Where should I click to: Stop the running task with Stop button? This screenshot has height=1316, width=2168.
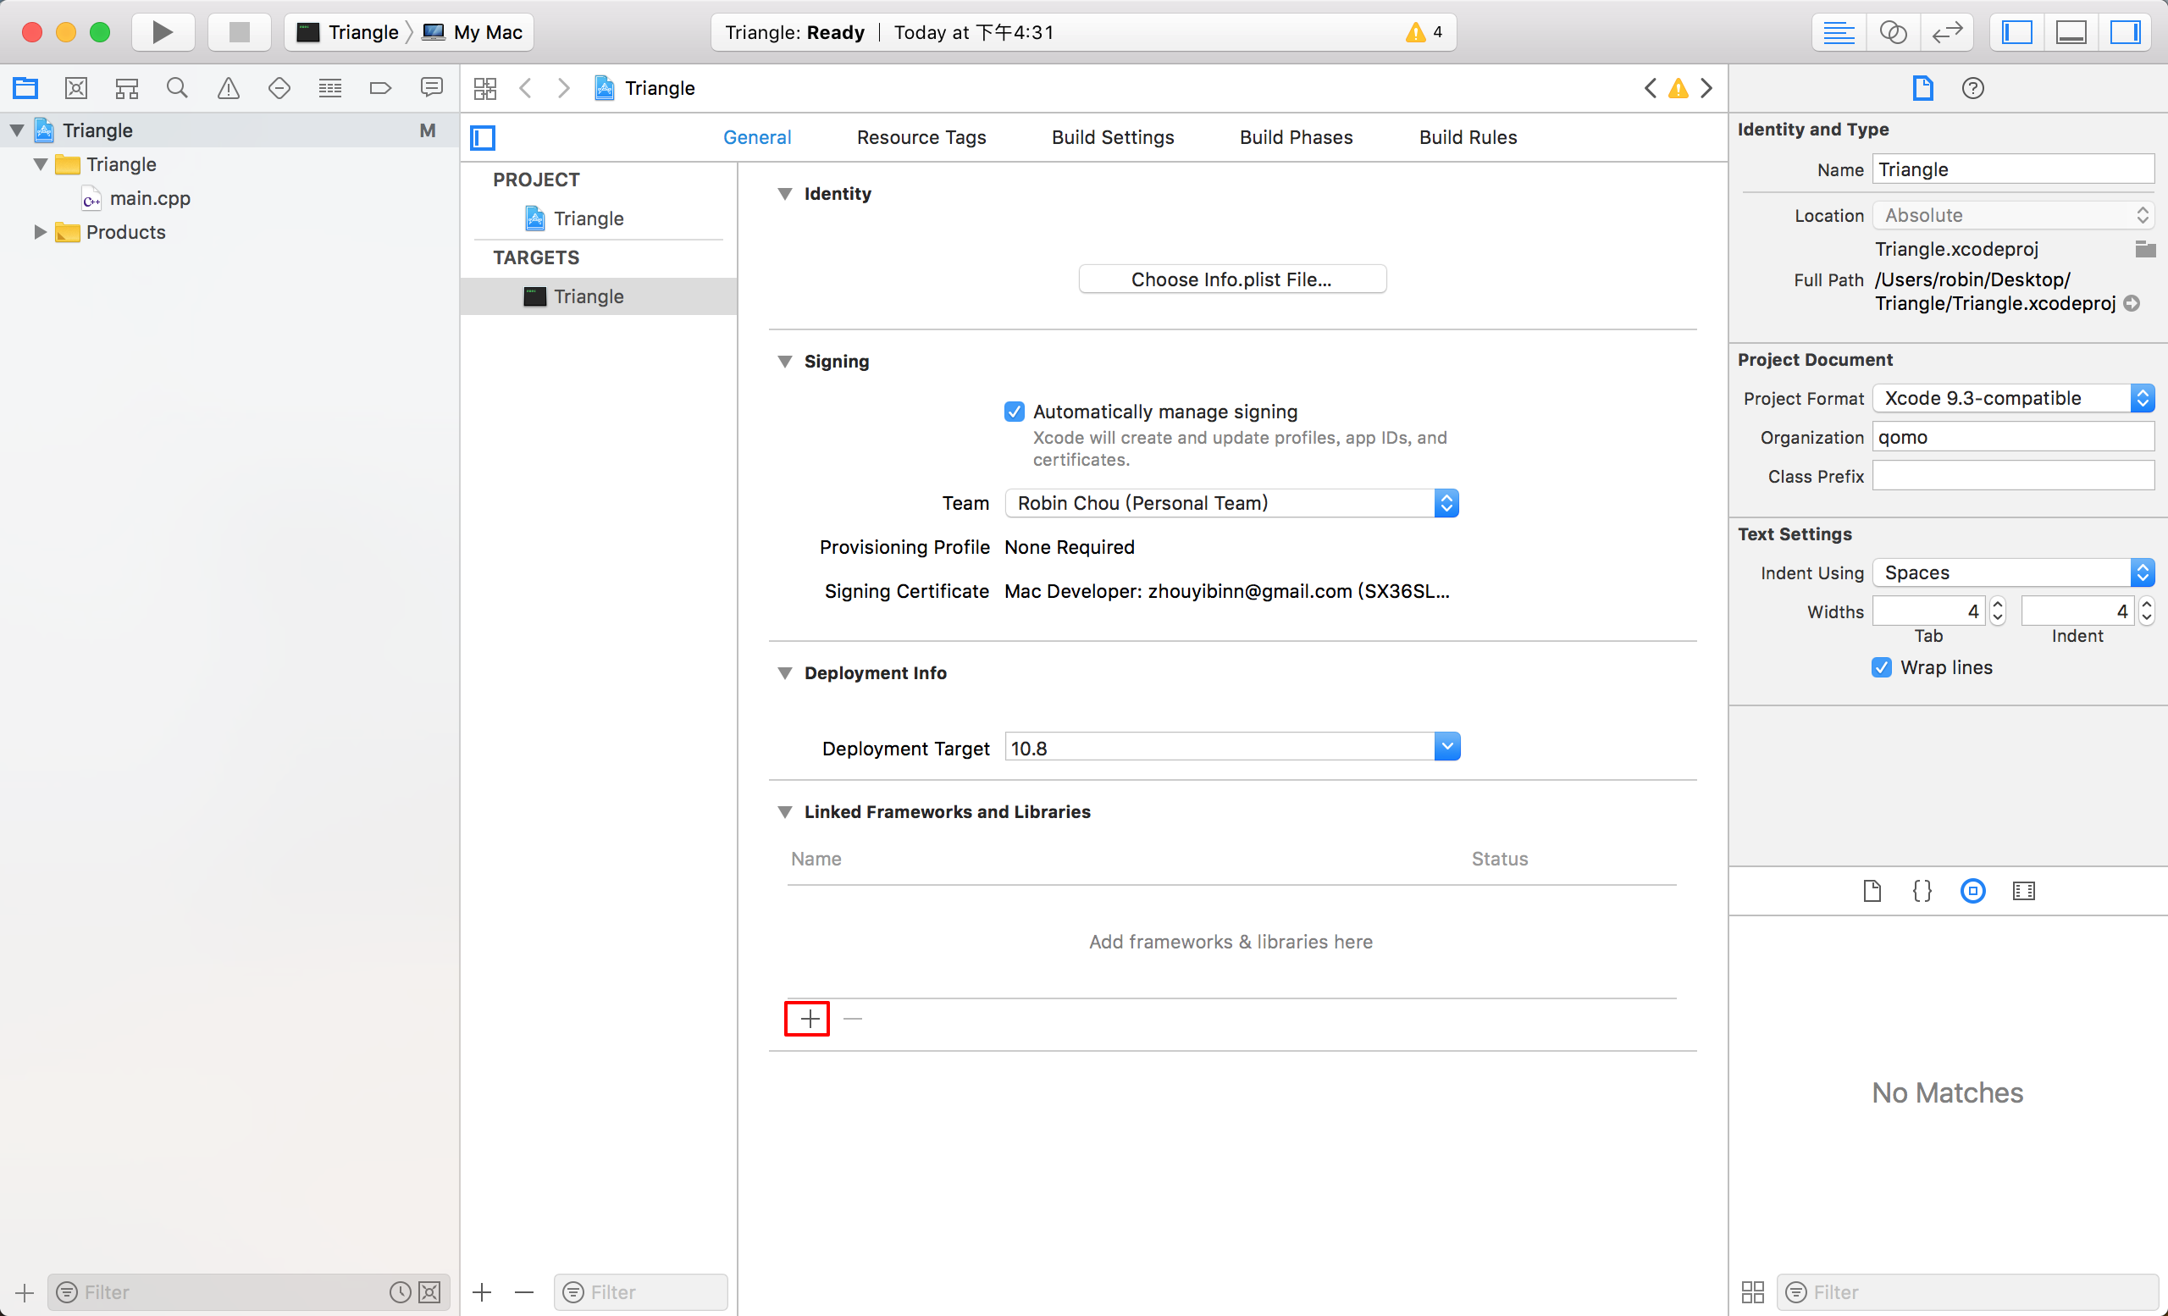point(239,32)
